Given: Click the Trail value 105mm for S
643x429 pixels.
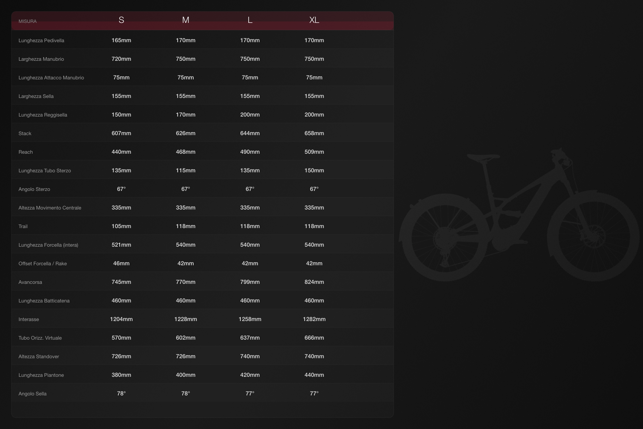Looking at the screenshot, I should [x=121, y=226].
